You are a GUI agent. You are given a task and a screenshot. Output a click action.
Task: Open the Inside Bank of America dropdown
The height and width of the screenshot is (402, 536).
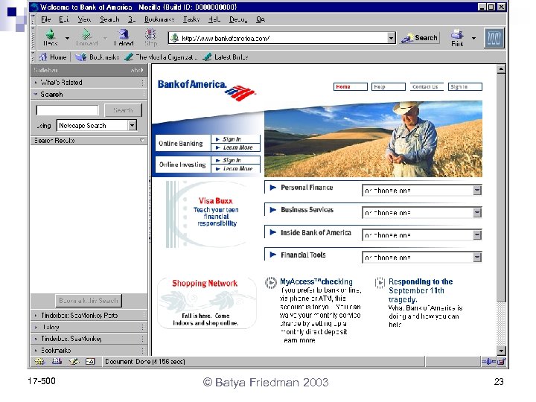[x=477, y=234]
